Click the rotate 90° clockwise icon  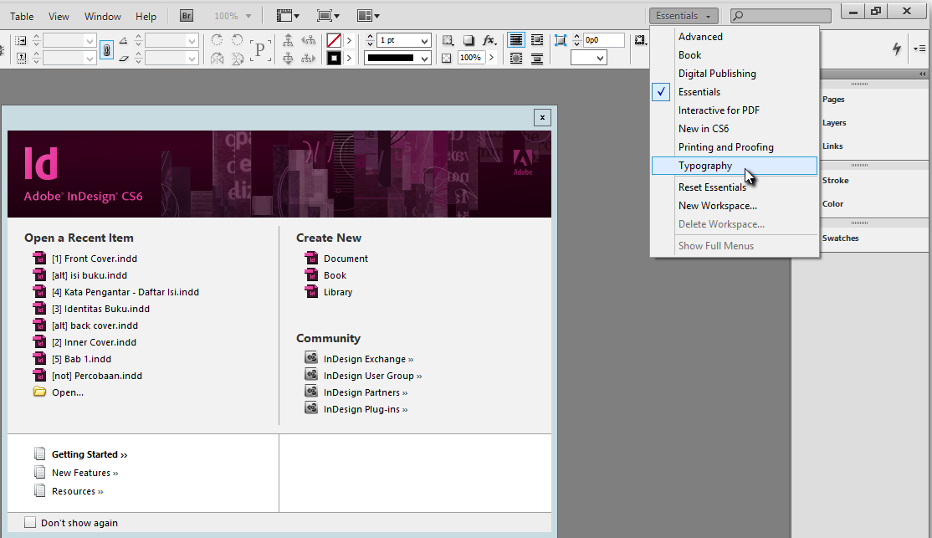coord(216,39)
